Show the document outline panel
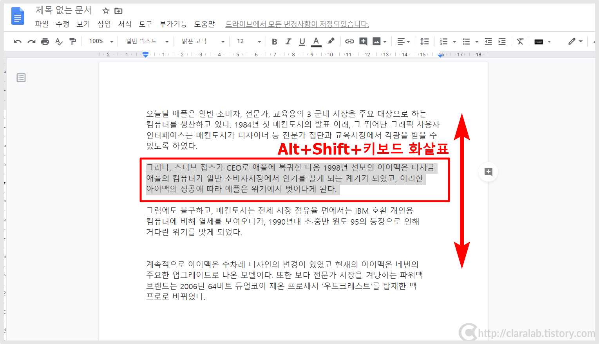 pos(21,78)
